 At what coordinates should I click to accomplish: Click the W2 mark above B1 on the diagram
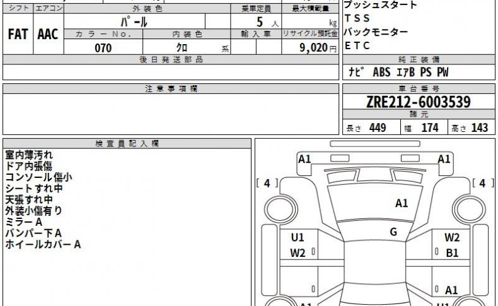452,237
